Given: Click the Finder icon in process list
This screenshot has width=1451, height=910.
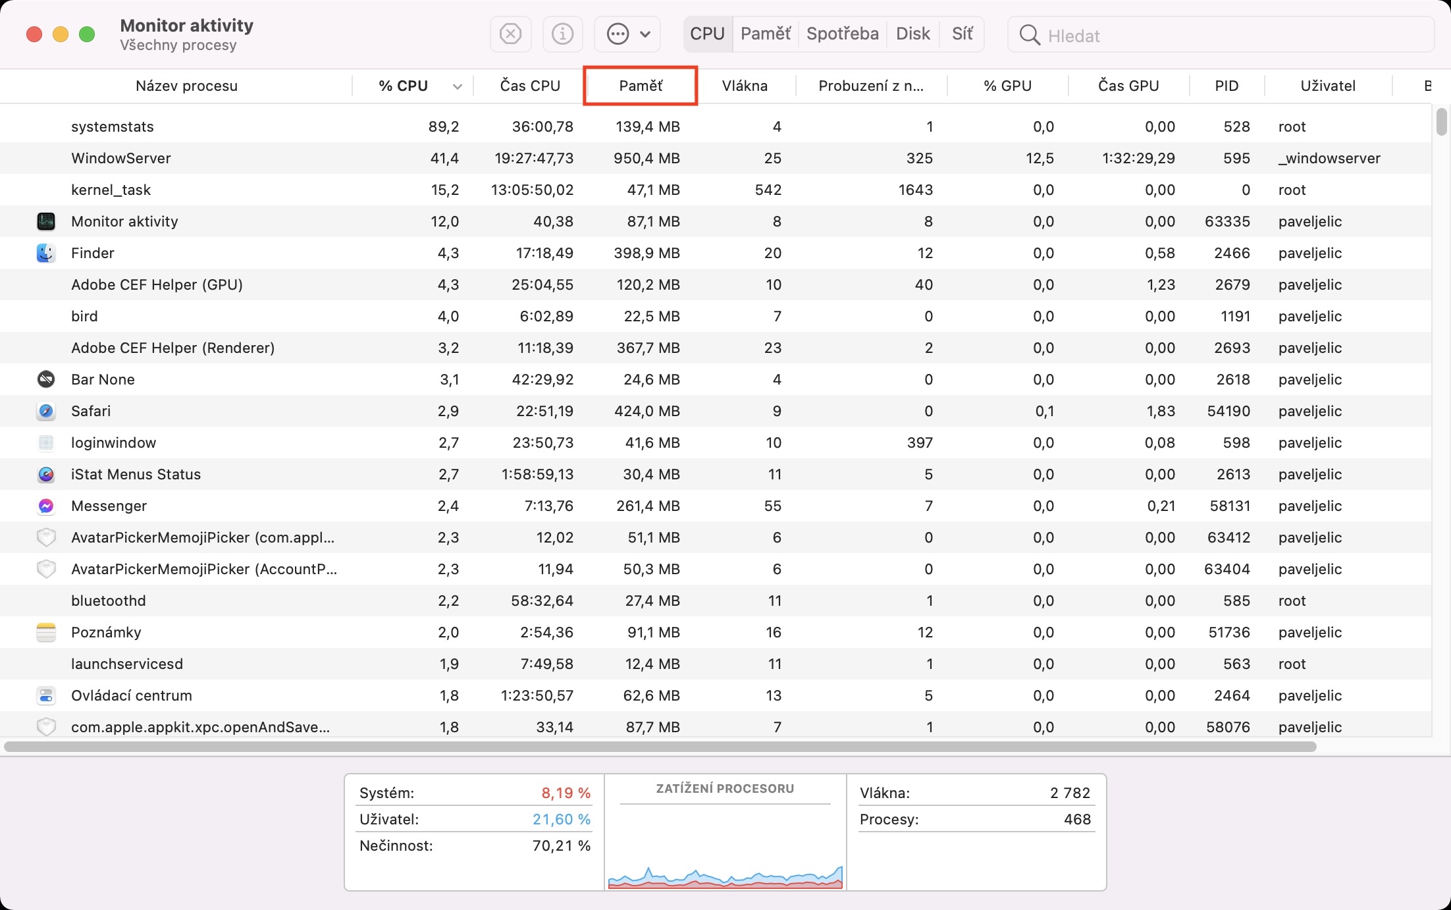Looking at the screenshot, I should (45, 253).
